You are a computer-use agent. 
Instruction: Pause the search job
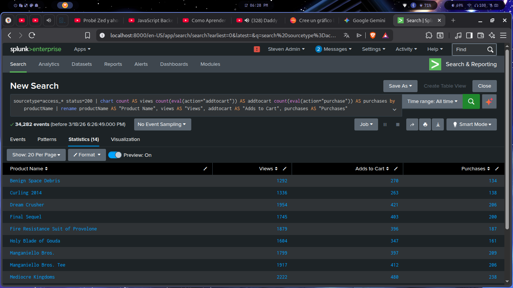385,124
